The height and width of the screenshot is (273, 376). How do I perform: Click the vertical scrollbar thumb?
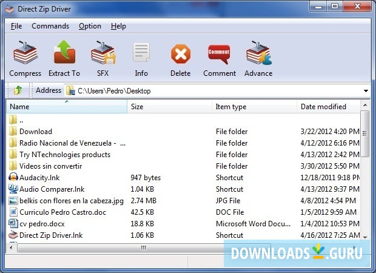click(x=365, y=133)
